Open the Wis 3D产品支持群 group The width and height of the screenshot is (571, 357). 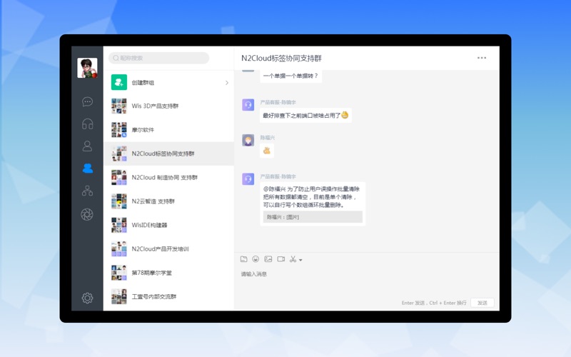click(x=169, y=106)
